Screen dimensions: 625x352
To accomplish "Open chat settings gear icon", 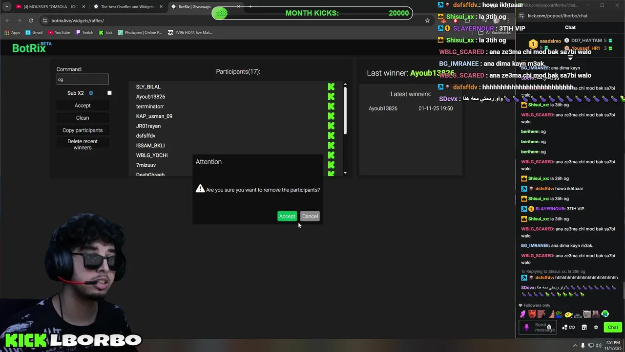I will [596, 327].
